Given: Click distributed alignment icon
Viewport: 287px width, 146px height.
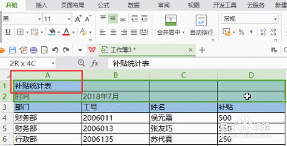Looking at the screenshot, I should (x=143, y=32).
